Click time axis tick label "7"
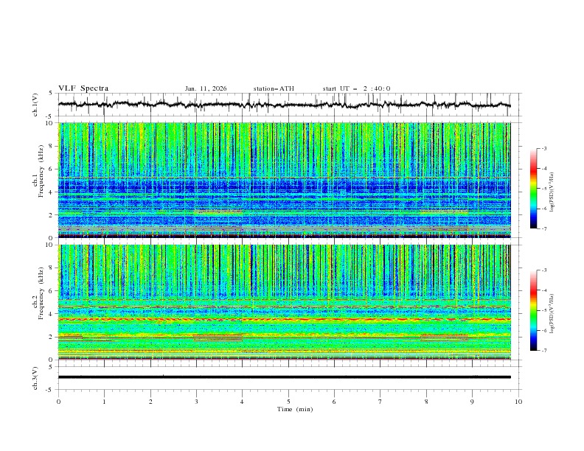Screen dimensions: 584x451 coord(380,402)
